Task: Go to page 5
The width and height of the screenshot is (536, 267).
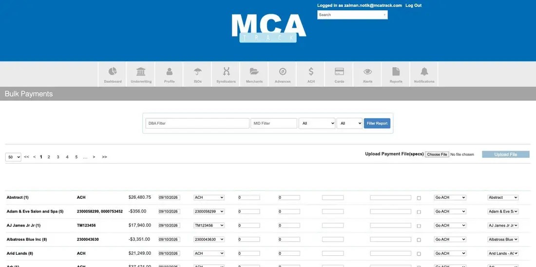Action: click(x=76, y=157)
